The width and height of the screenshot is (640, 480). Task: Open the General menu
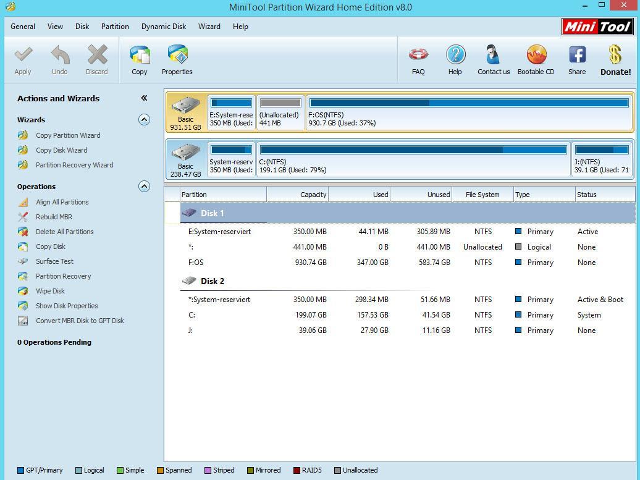(x=23, y=27)
